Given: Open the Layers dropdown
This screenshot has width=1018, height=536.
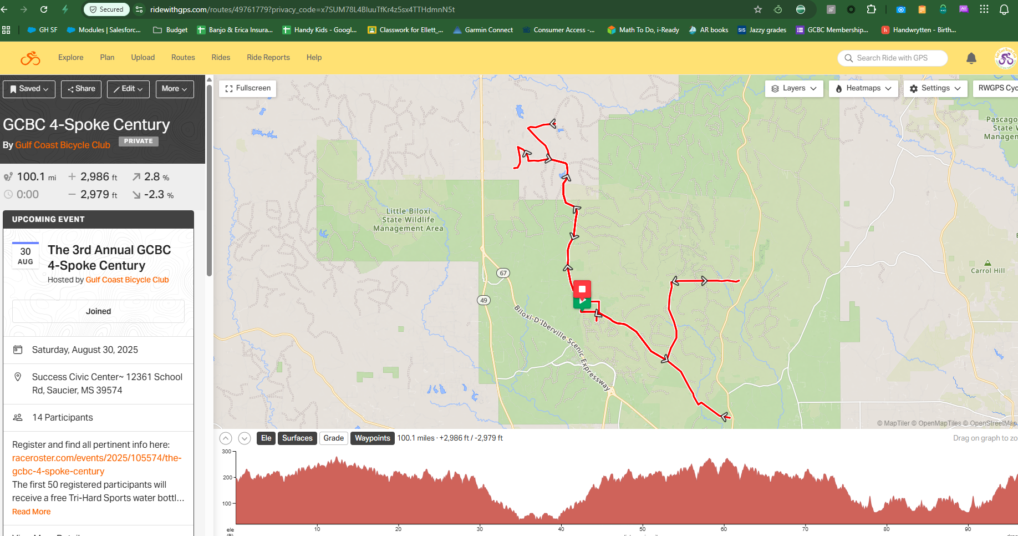Looking at the screenshot, I should click(794, 88).
